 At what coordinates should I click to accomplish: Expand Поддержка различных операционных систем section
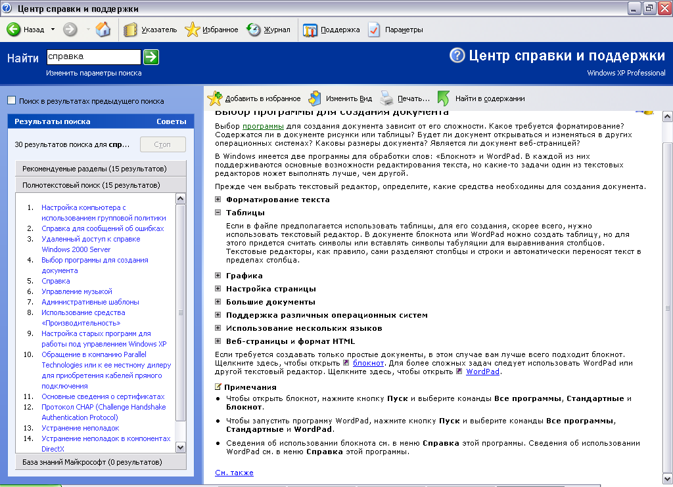218,314
